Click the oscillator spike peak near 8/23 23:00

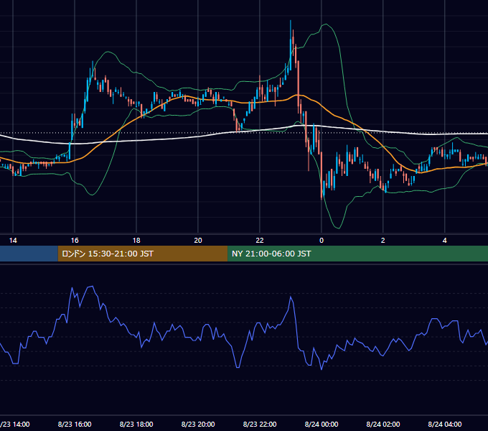291,297
